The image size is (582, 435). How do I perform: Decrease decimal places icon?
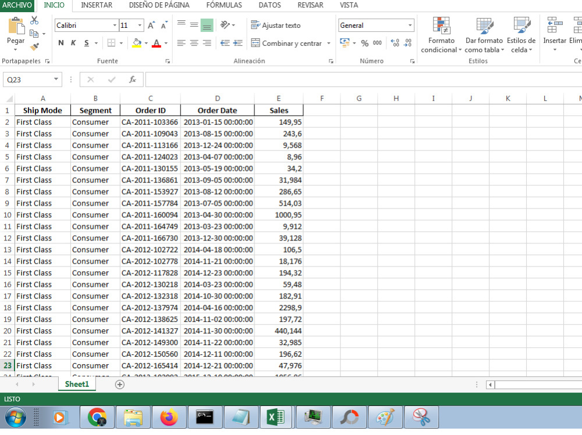(x=408, y=43)
